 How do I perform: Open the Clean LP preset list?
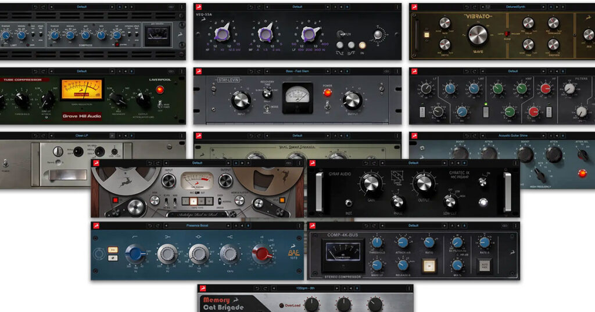pos(82,136)
